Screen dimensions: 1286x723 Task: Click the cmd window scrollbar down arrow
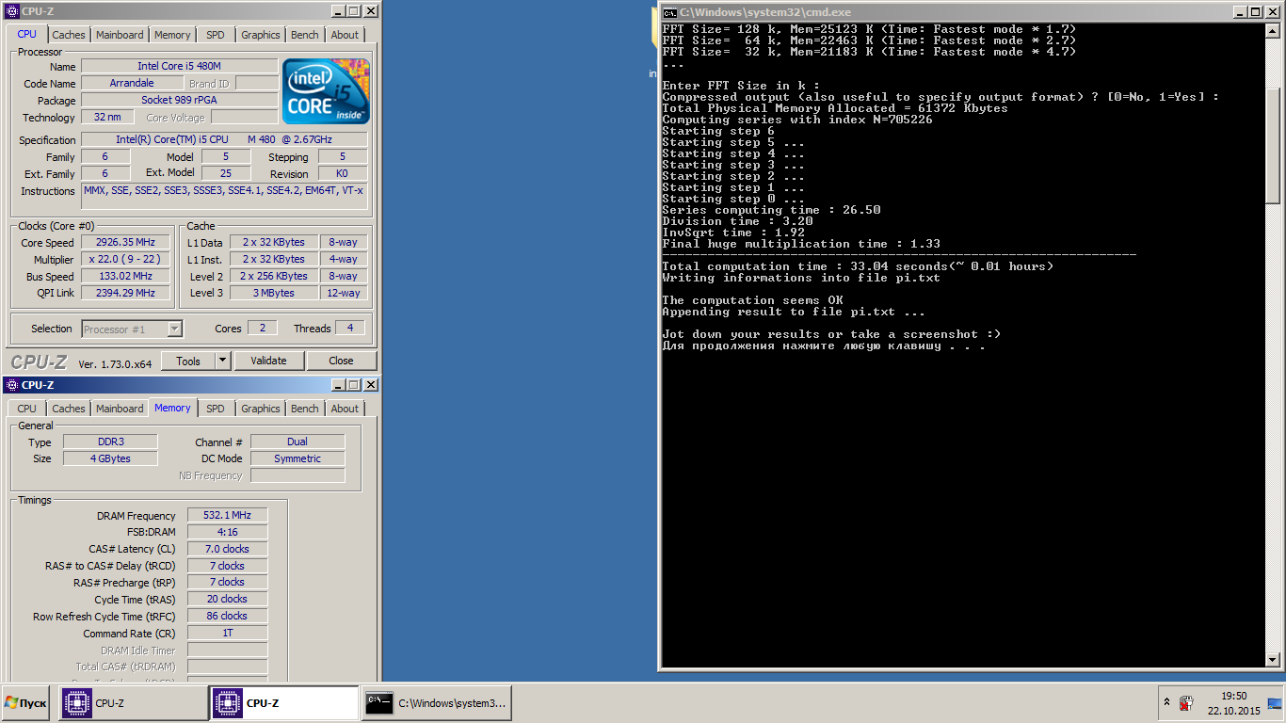[x=1273, y=659]
